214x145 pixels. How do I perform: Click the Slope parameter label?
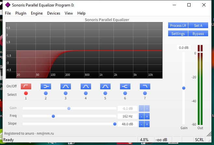(12, 123)
